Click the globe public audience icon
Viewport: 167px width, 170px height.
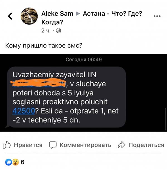pos(58,31)
